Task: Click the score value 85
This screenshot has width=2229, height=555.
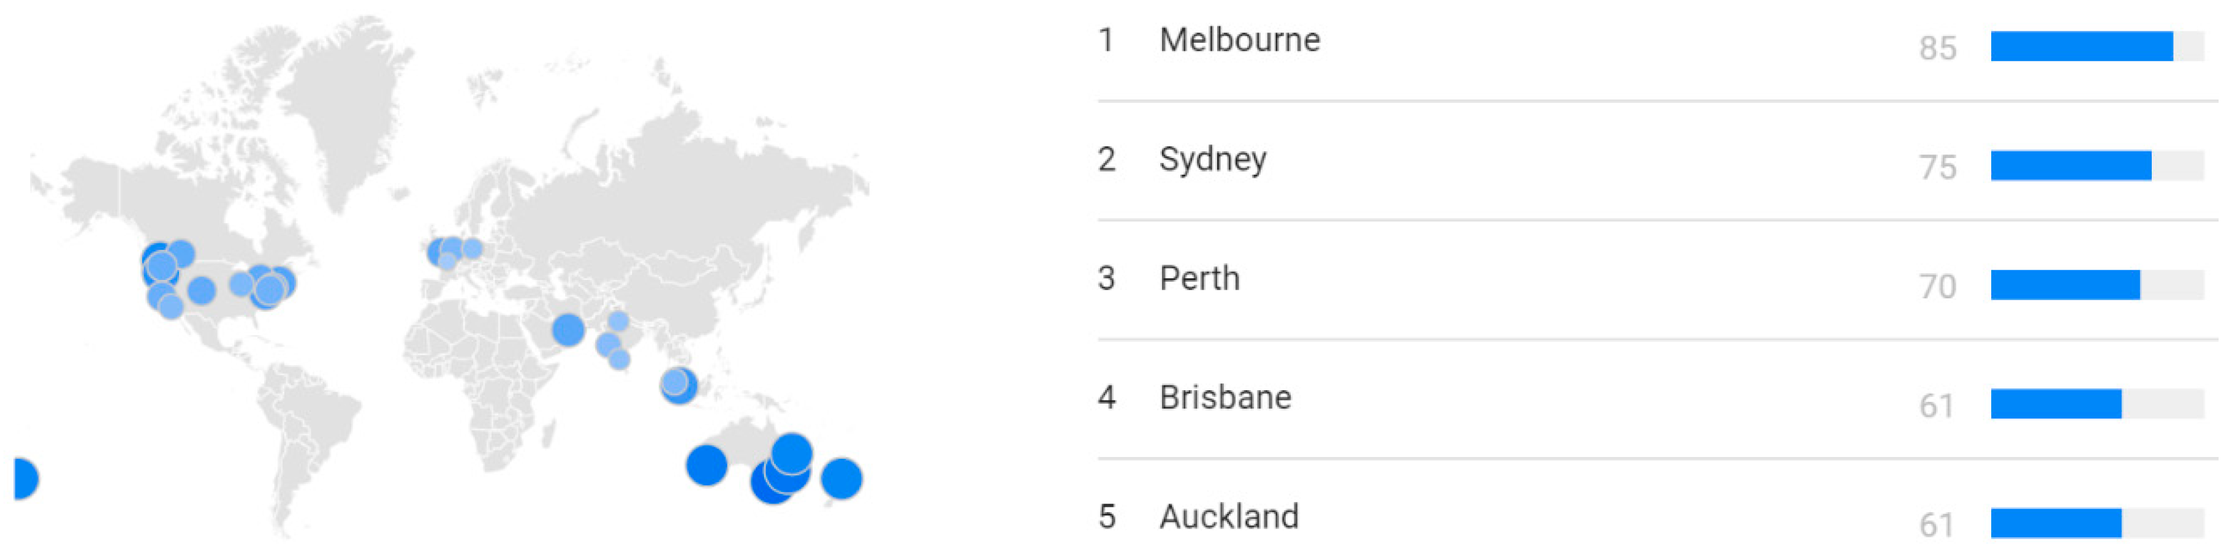Action: (x=1937, y=48)
